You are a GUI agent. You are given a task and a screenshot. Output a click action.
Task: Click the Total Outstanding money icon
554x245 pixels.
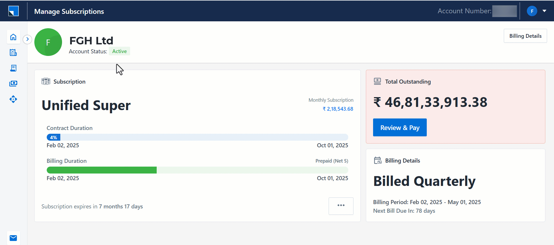coord(377,82)
